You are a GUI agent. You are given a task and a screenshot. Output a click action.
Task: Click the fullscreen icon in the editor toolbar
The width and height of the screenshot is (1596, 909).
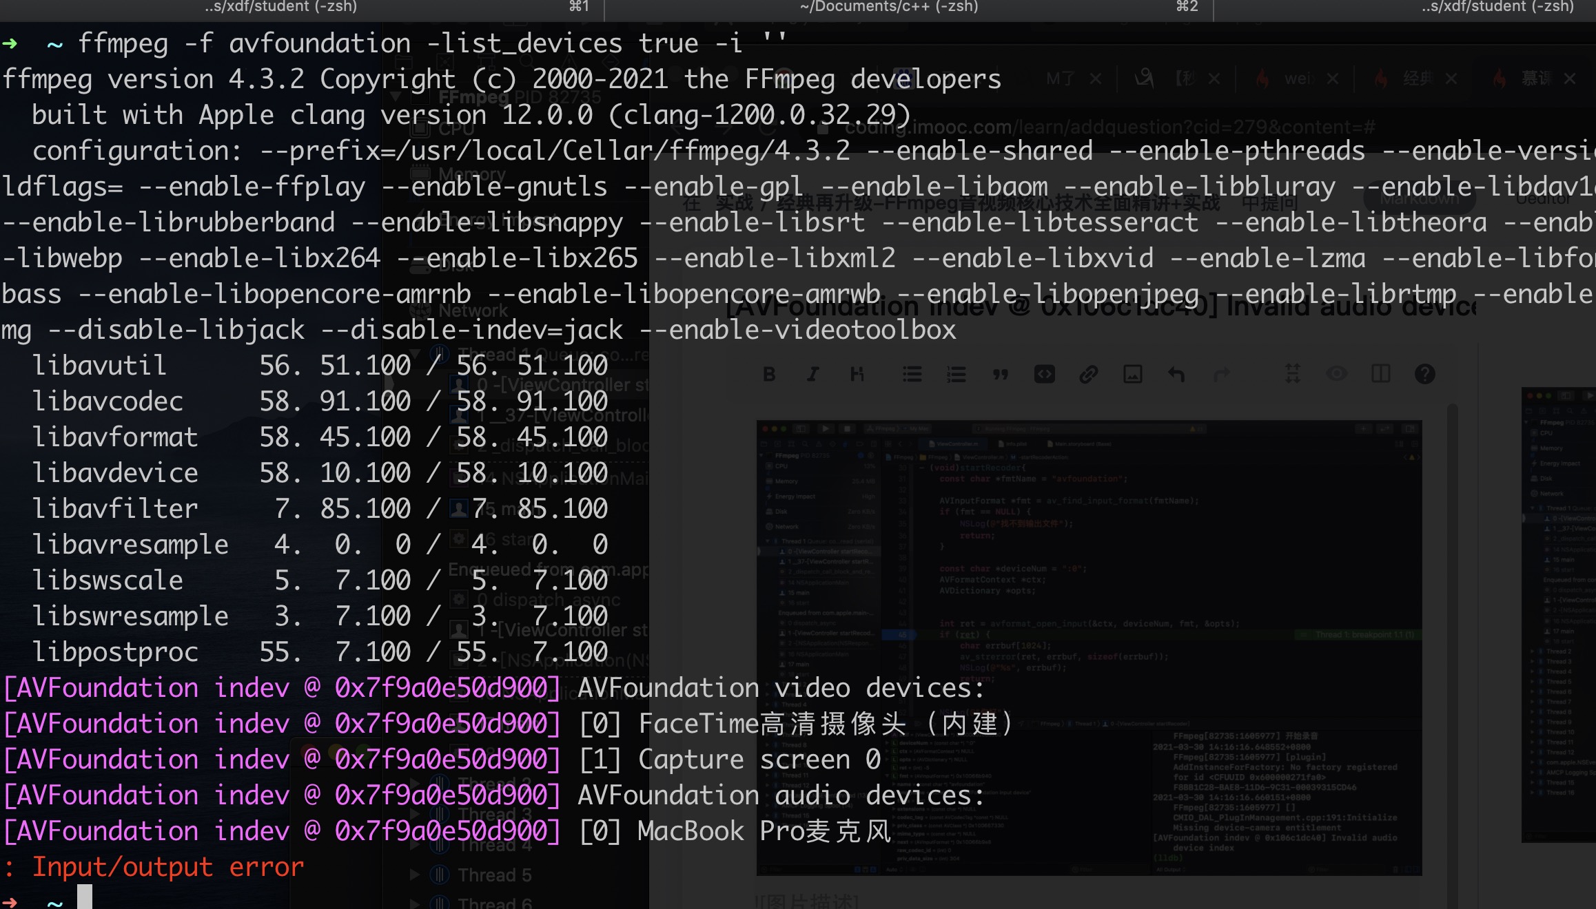[1293, 374]
